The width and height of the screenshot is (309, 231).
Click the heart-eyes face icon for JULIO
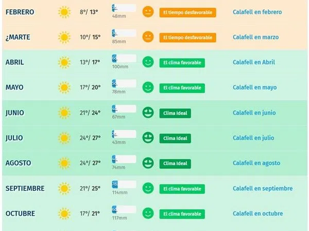[x=148, y=138]
